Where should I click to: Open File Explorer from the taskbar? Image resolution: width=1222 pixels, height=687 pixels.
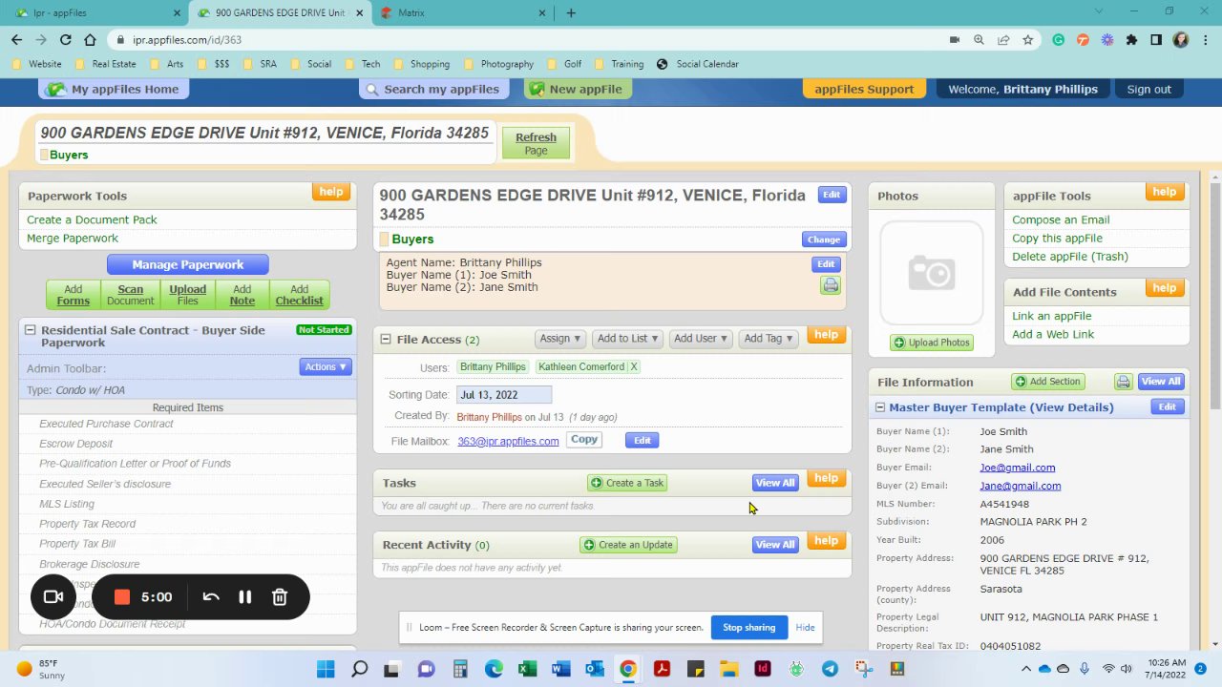coord(728,669)
